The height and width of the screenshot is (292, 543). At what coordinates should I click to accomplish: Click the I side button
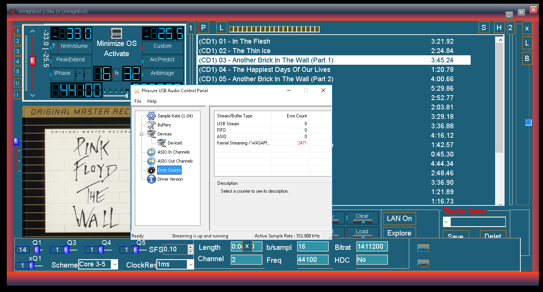click(18, 94)
